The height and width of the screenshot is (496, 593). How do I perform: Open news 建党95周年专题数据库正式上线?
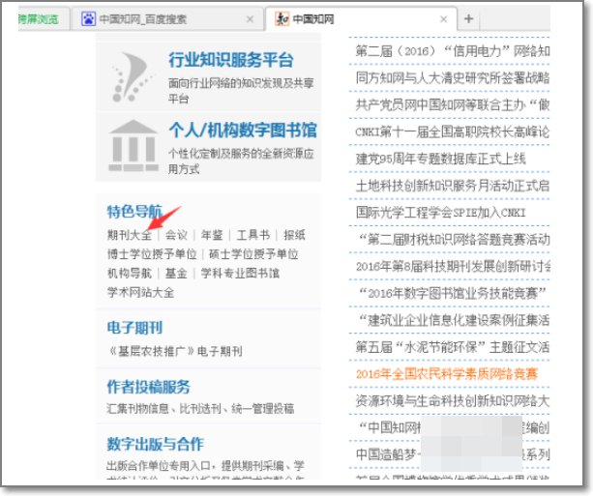(440, 159)
